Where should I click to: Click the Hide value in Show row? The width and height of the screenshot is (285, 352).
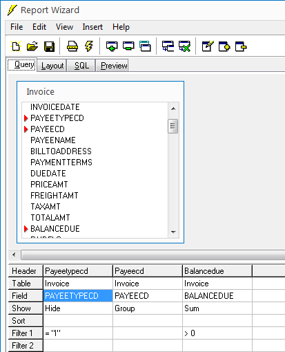[78, 308]
